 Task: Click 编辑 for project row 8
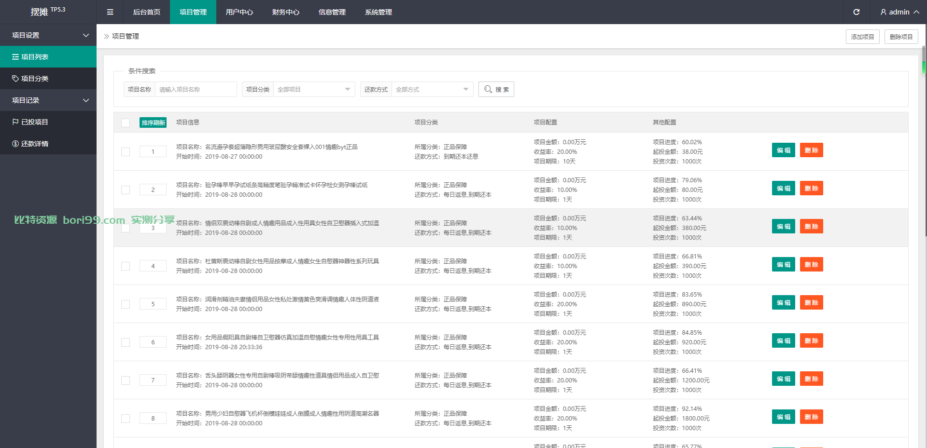[x=784, y=417]
